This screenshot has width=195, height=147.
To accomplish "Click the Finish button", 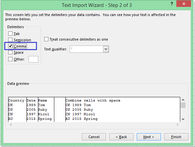I will click(176, 137).
